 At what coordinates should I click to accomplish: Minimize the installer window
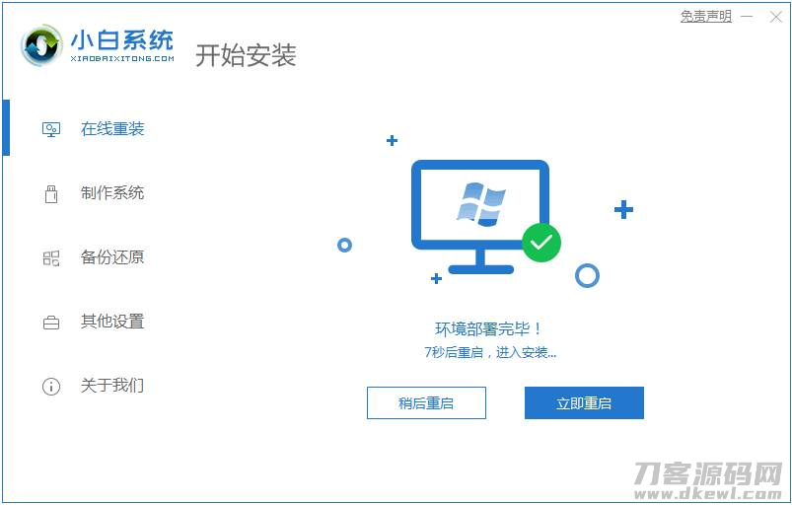pos(748,17)
